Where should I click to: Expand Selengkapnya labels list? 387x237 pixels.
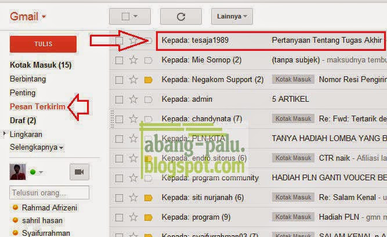click(37, 147)
